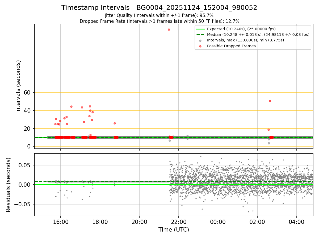
Task: Click the 00:00 x-axis tick label
Action: tap(218, 222)
